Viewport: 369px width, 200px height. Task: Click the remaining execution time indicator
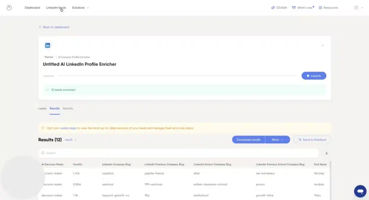point(279,8)
